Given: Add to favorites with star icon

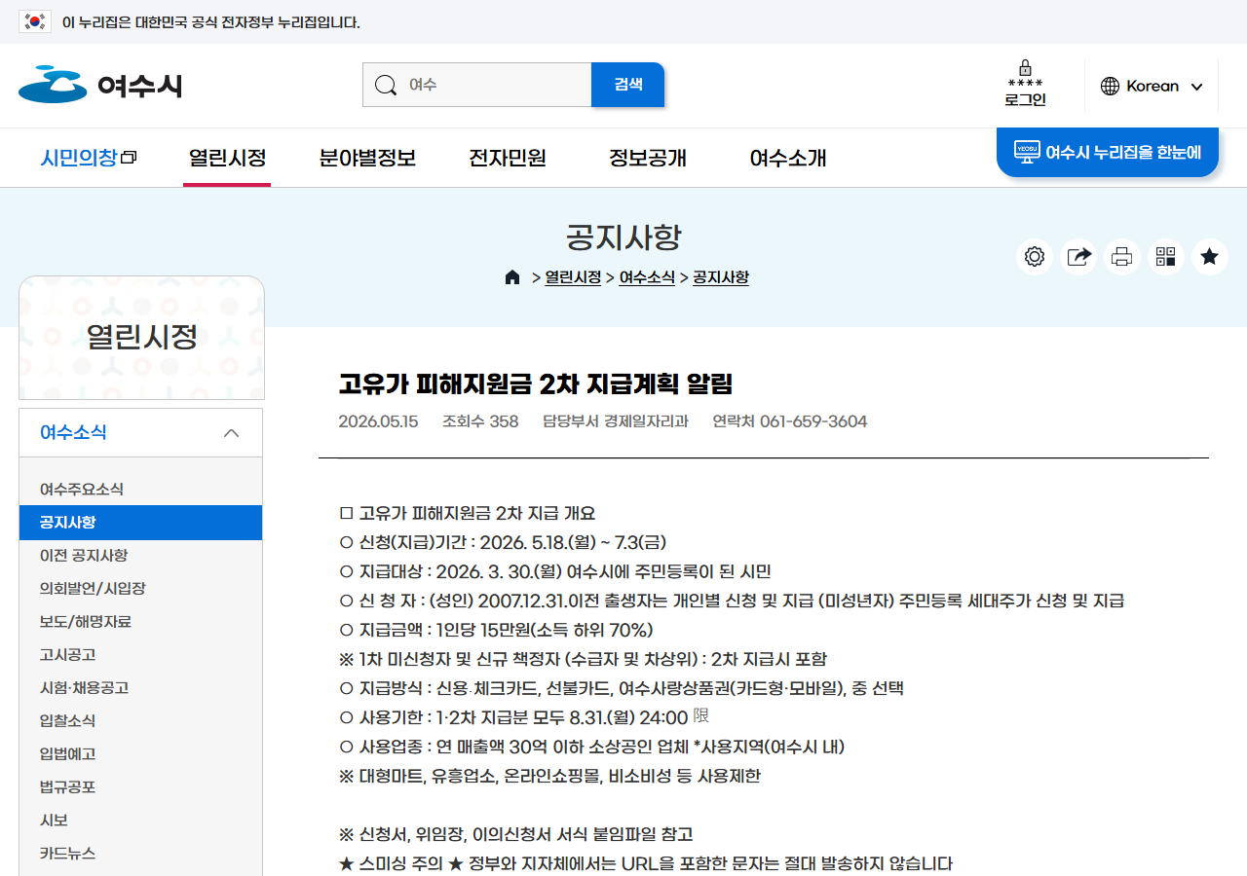Looking at the screenshot, I should tap(1210, 257).
